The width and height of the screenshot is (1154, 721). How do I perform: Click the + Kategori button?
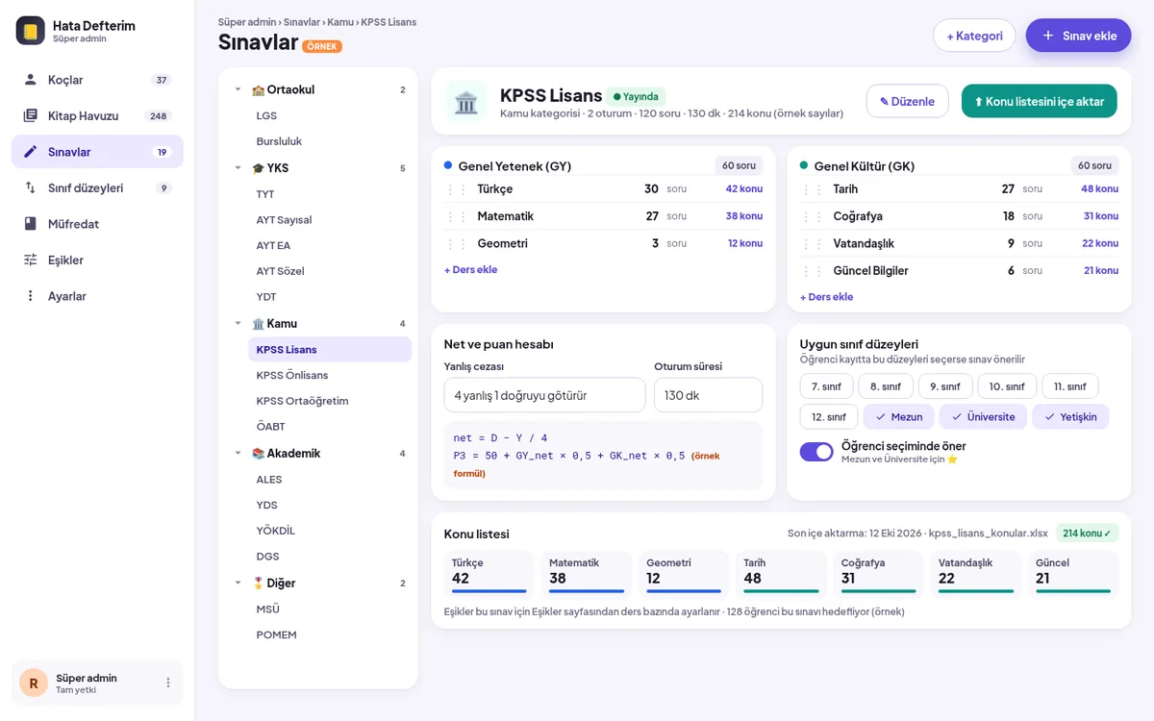[974, 36]
